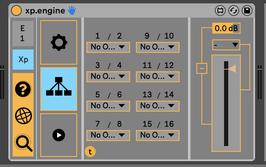Open the channels 15 / 16 output dropdown
The image size is (266, 167).
pos(158,136)
